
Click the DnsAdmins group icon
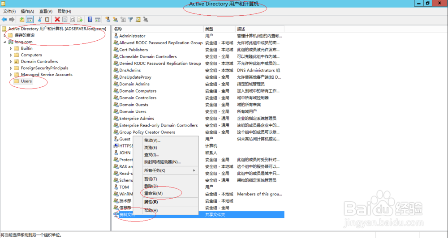pos(116,70)
